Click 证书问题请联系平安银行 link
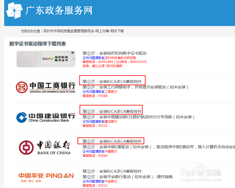Image resolution: width=235 pixels, height=188 pixels. point(100,181)
